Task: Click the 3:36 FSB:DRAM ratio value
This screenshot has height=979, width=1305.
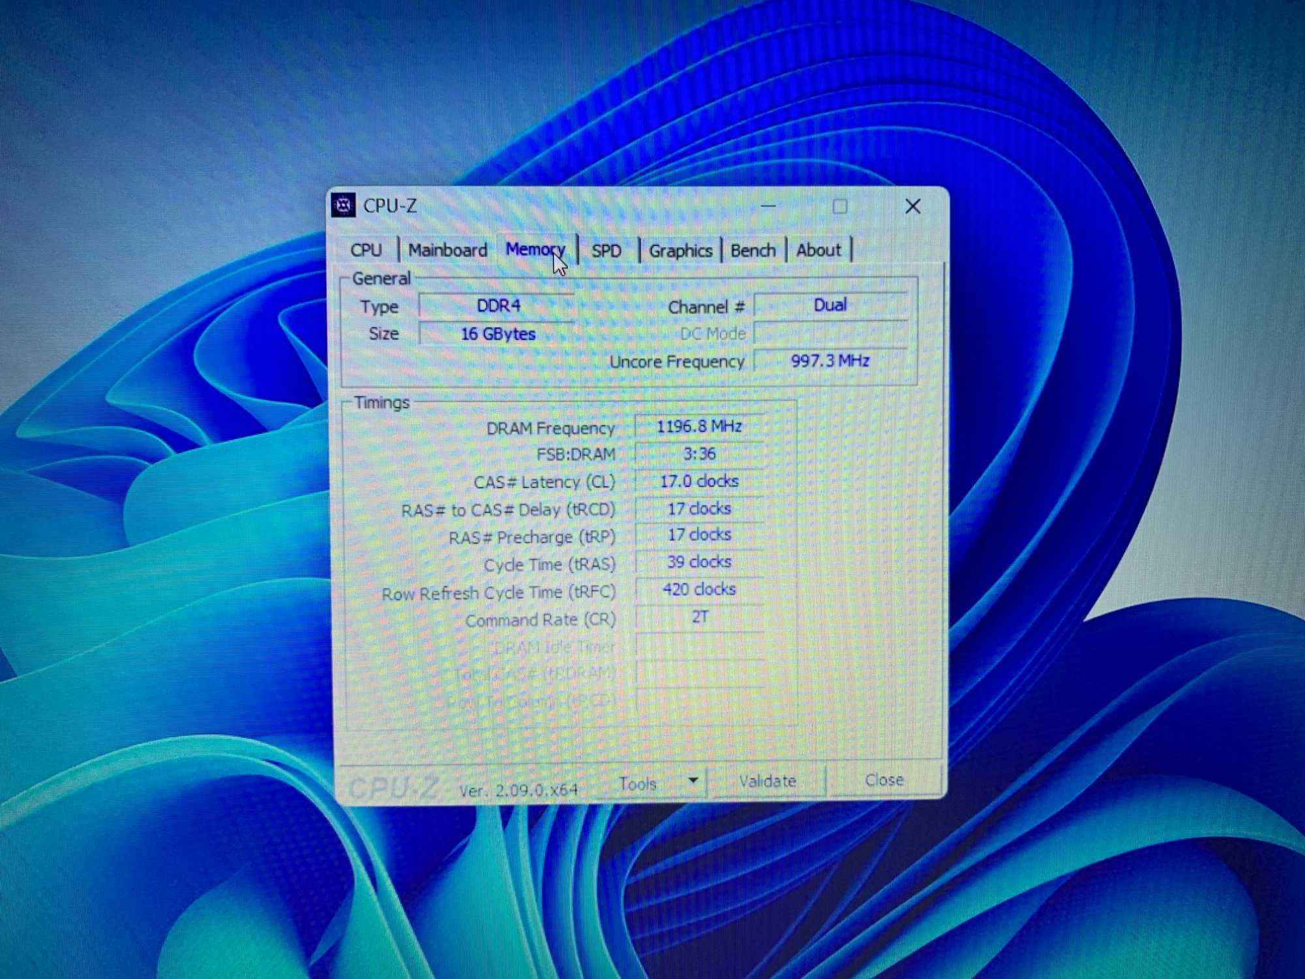Action: tap(699, 454)
